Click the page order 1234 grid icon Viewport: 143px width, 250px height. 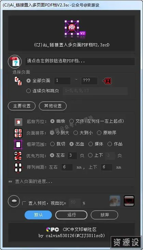click(18, 133)
